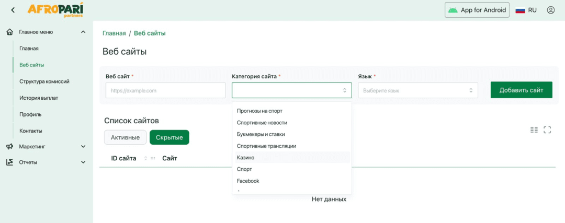Select Спортивные новости option

[x=291, y=123]
